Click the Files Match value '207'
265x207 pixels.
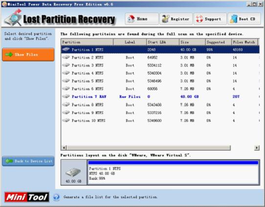(x=236, y=96)
